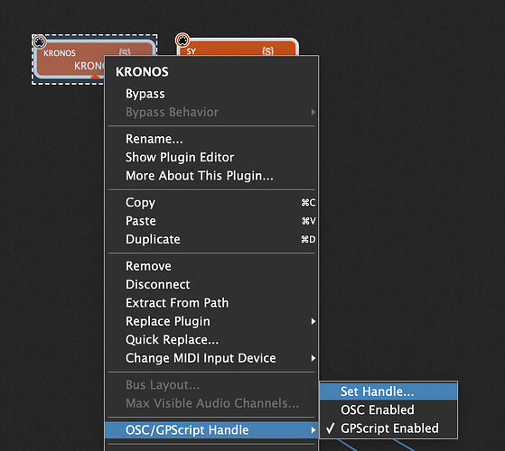Choose Bypass from the context menu
The width and height of the screenshot is (505, 451).
[211, 94]
